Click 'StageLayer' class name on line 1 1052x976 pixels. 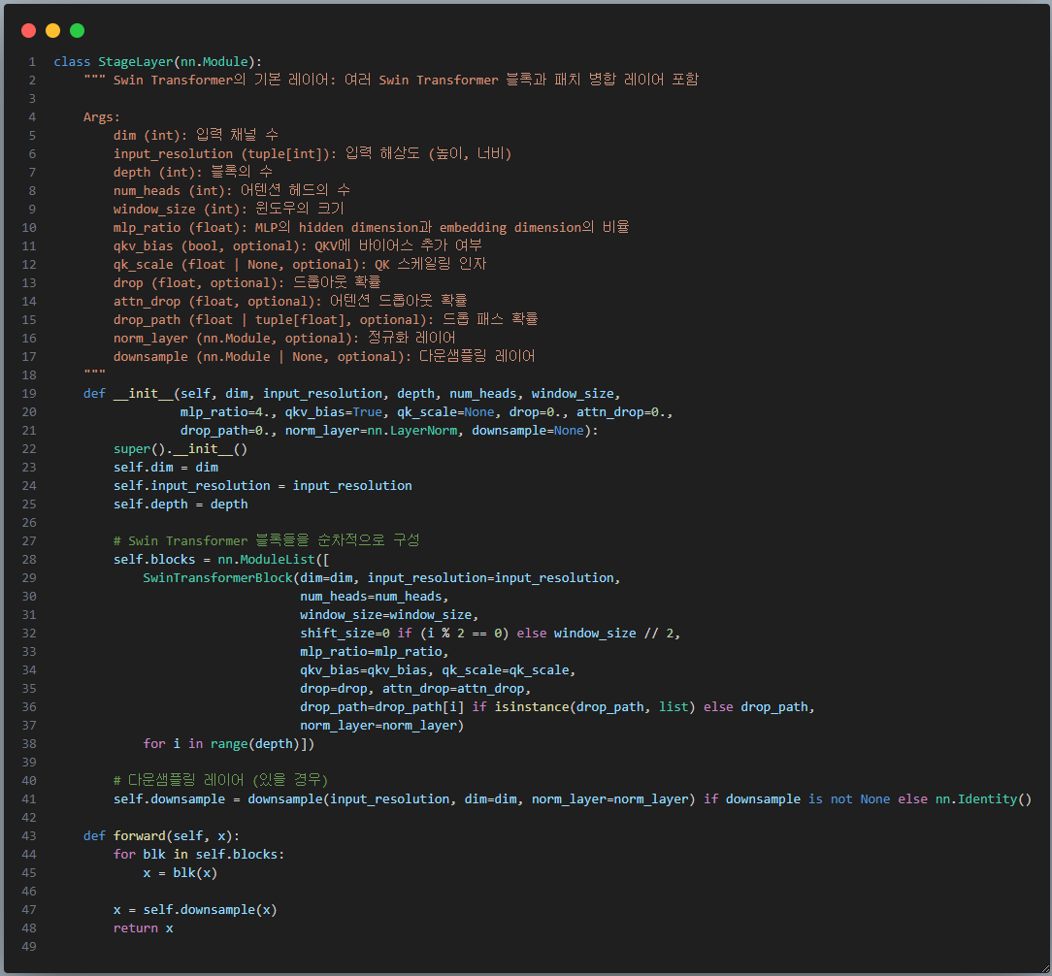tap(136, 62)
